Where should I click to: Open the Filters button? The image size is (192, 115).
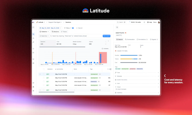click(69, 28)
